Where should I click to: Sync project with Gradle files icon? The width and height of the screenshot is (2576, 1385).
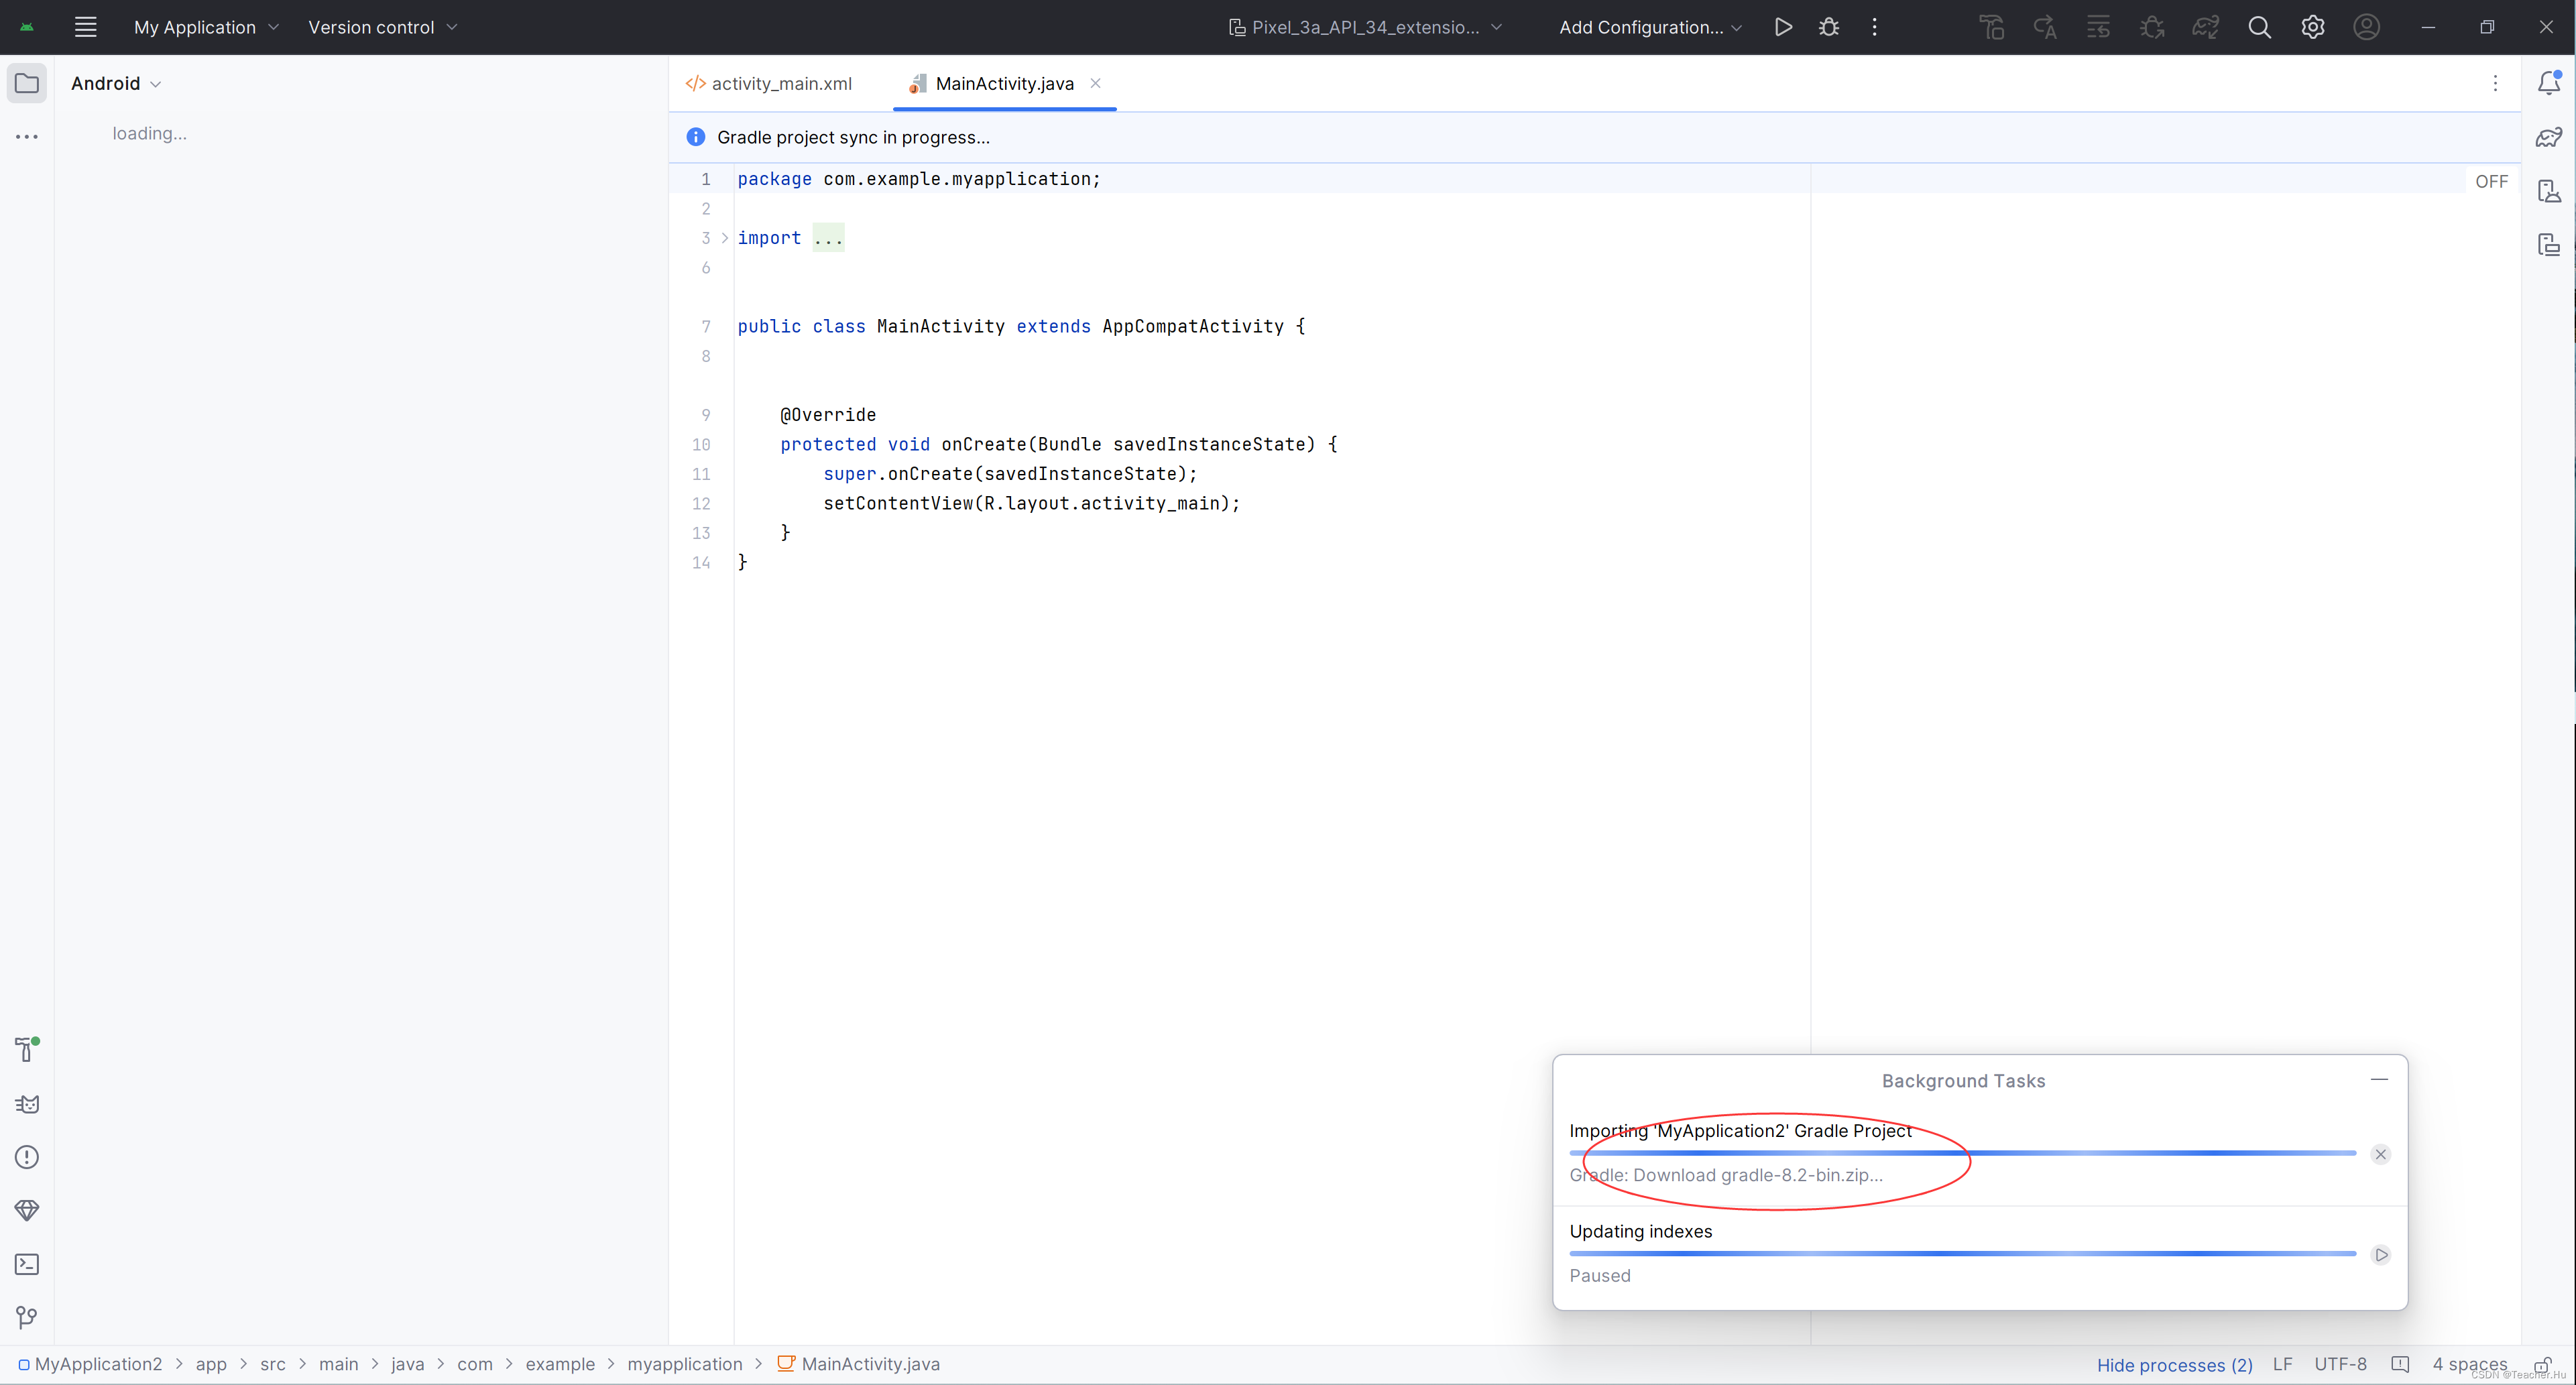[2205, 27]
